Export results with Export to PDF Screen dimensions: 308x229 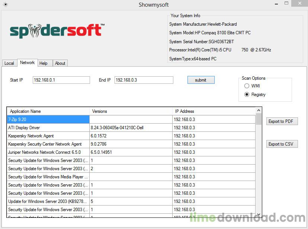(x=282, y=121)
